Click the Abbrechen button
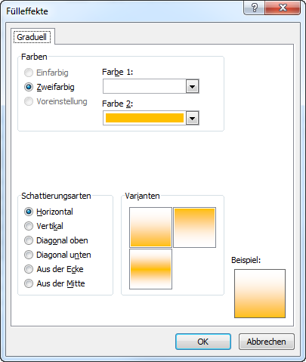 [267, 342]
